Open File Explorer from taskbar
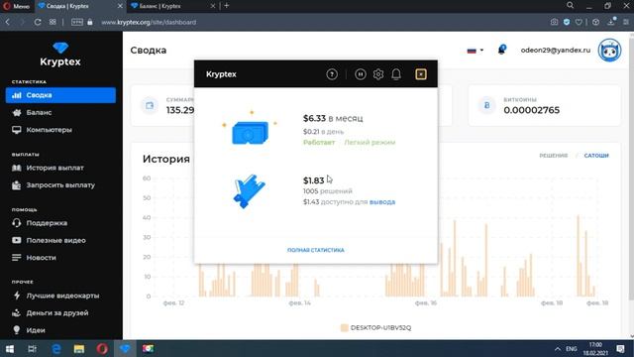Viewport: 634px width, 357px height. [x=79, y=348]
